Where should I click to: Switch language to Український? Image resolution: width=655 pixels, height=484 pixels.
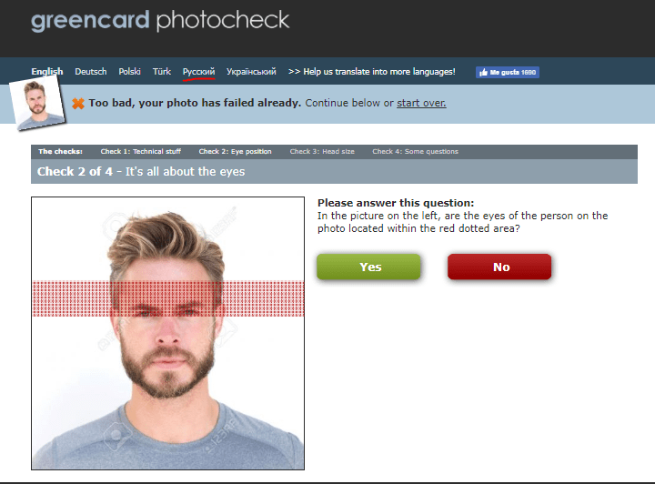coord(251,71)
